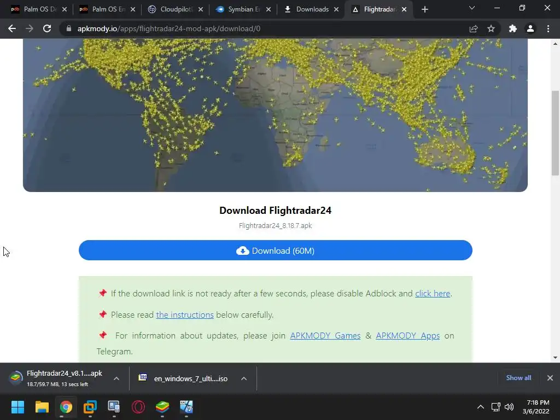Click the page vertical scrollbar thumb
This screenshot has width=560, height=420.
[556, 133]
